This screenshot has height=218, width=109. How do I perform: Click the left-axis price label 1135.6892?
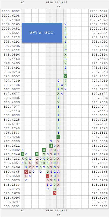[x=11, y=11]
